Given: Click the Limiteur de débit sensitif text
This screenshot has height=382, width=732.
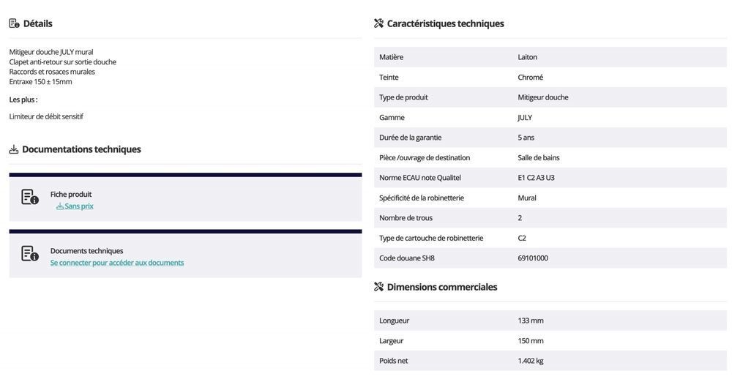Looking at the screenshot, I should (x=46, y=116).
